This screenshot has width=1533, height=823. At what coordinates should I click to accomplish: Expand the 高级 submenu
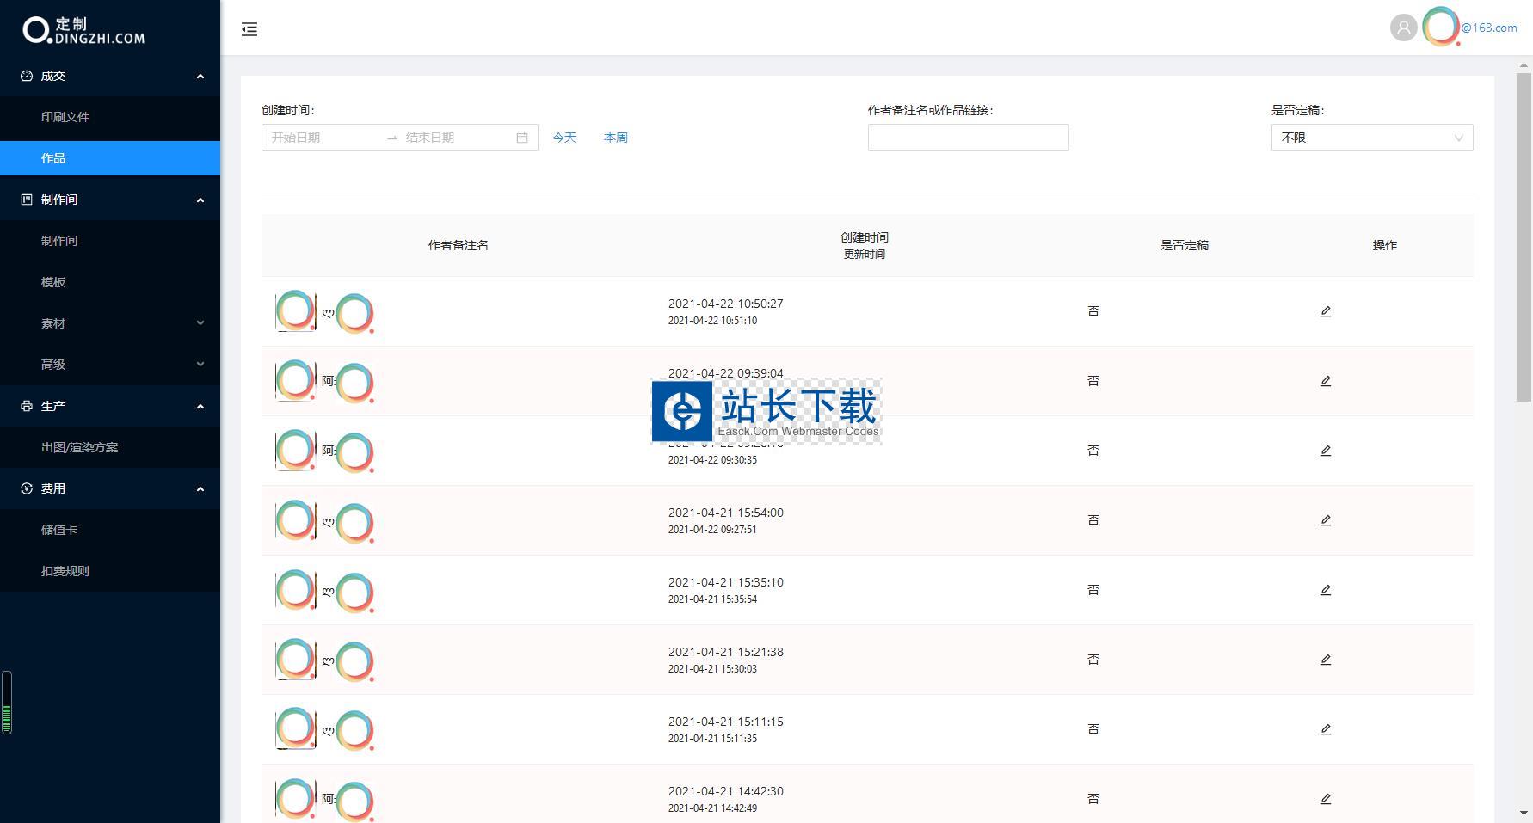point(110,365)
